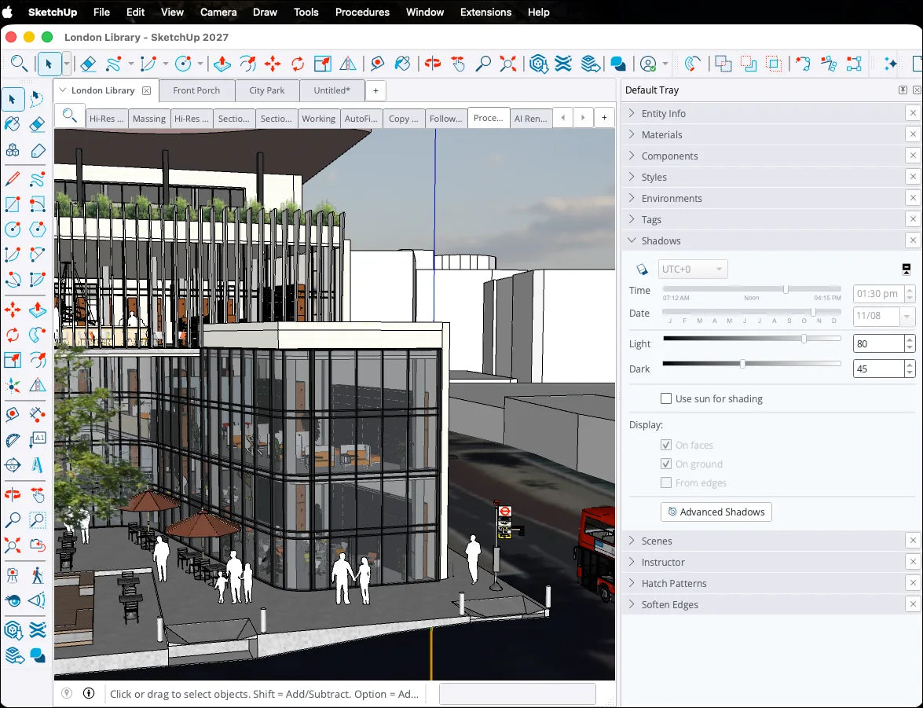Select the Lasso Select tool in left palette
Image resolution: width=923 pixels, height=708 pixels.
(37, 99)
